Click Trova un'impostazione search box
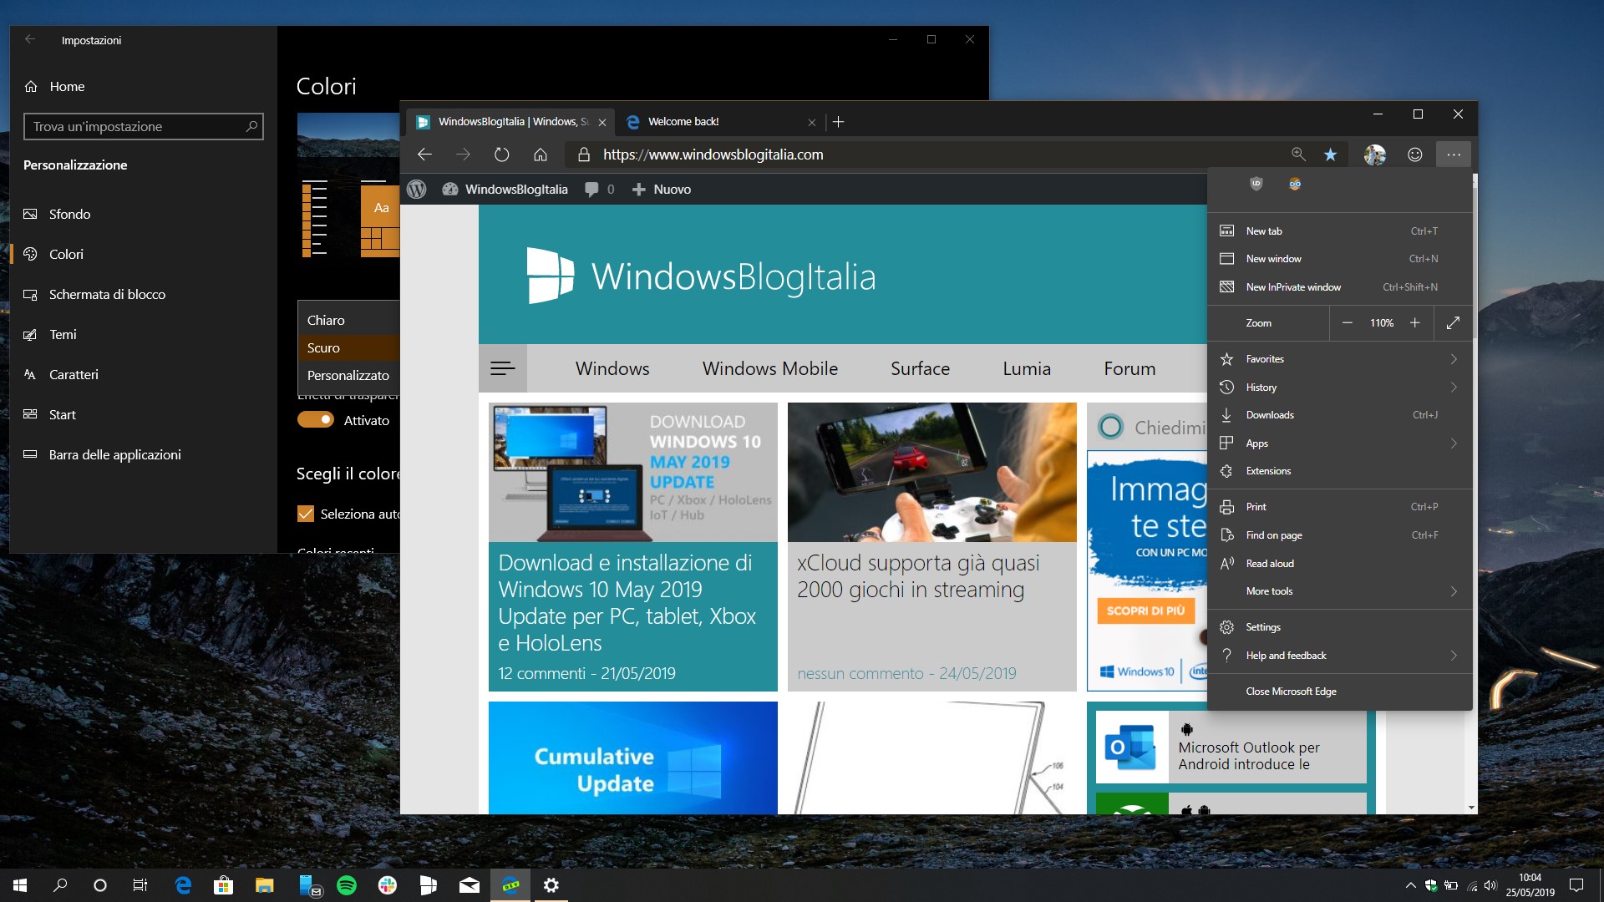This screenshot has width=1604, height=902. (x=143, y=126)
